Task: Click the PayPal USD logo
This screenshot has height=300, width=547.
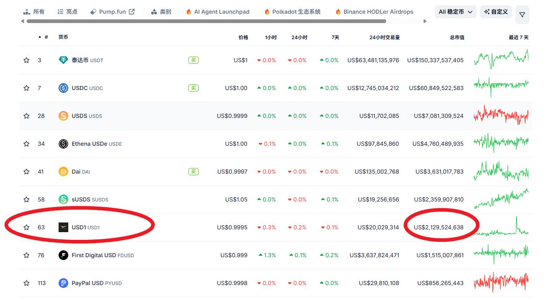Action: pyautogui.click(x=63, y=283)
